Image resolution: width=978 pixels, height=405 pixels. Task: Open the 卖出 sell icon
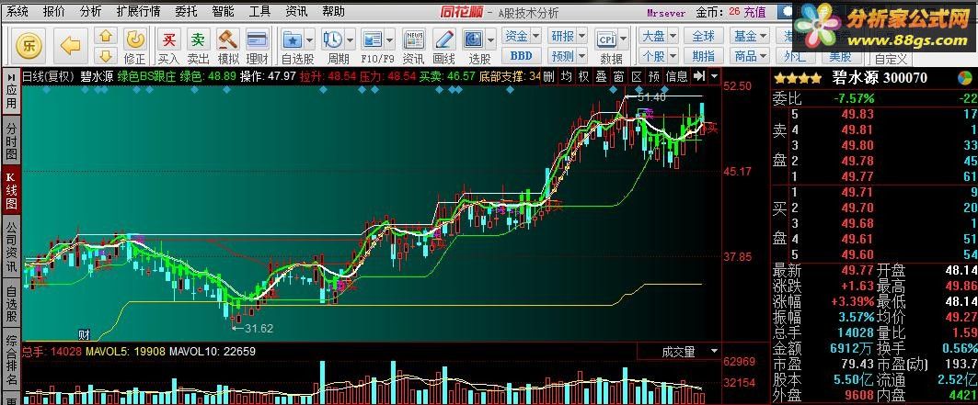click(x=198, y=39)
